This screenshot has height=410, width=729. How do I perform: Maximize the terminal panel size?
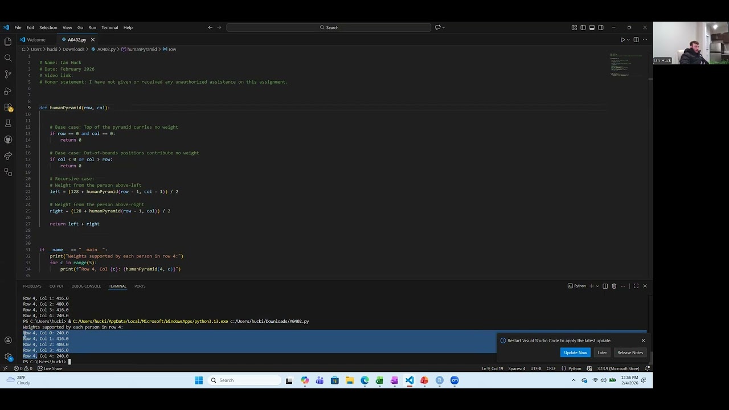[x=636, y=286]
